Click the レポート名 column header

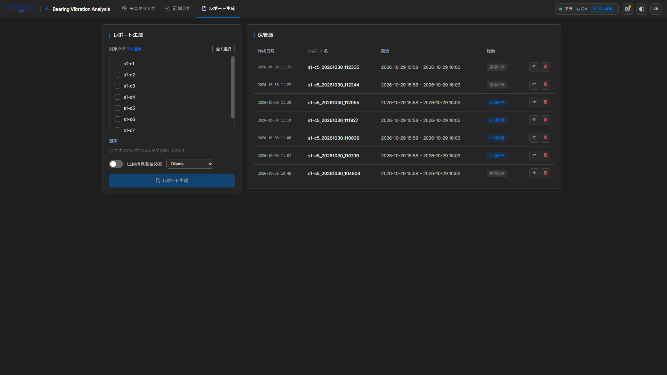[318, 51]
